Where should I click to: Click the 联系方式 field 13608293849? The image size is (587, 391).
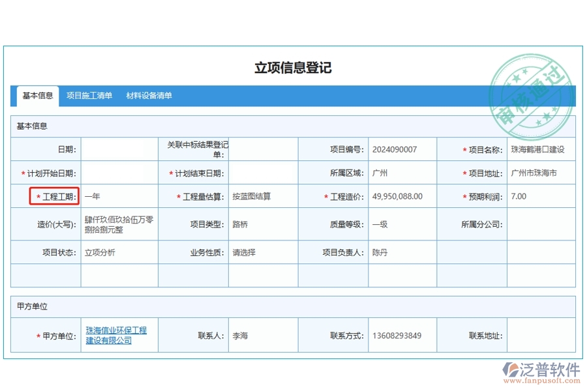(x=402, y=336)
